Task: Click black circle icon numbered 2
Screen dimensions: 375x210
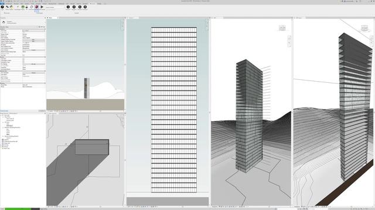Action: 74,7
